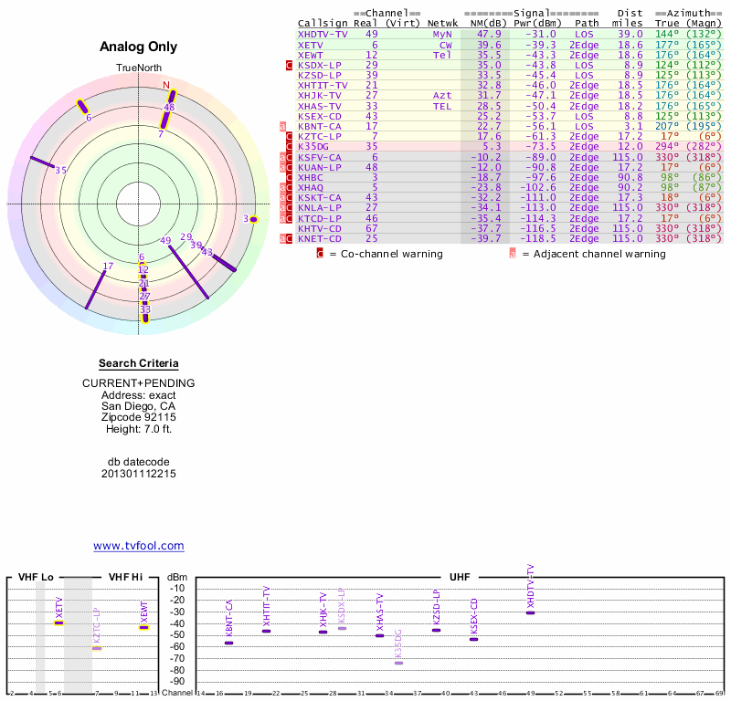Screen dimensions: 731x701
Task: Select the channel 17 marker on the radar plot
Action: coord(96,288)
